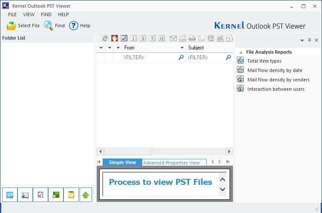Switch calendar to 7-day view icon
This screenshot has height=213, width=322.
coord(152,38)
